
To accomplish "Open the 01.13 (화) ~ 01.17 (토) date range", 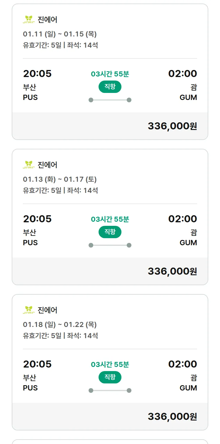I will (60, 179).
